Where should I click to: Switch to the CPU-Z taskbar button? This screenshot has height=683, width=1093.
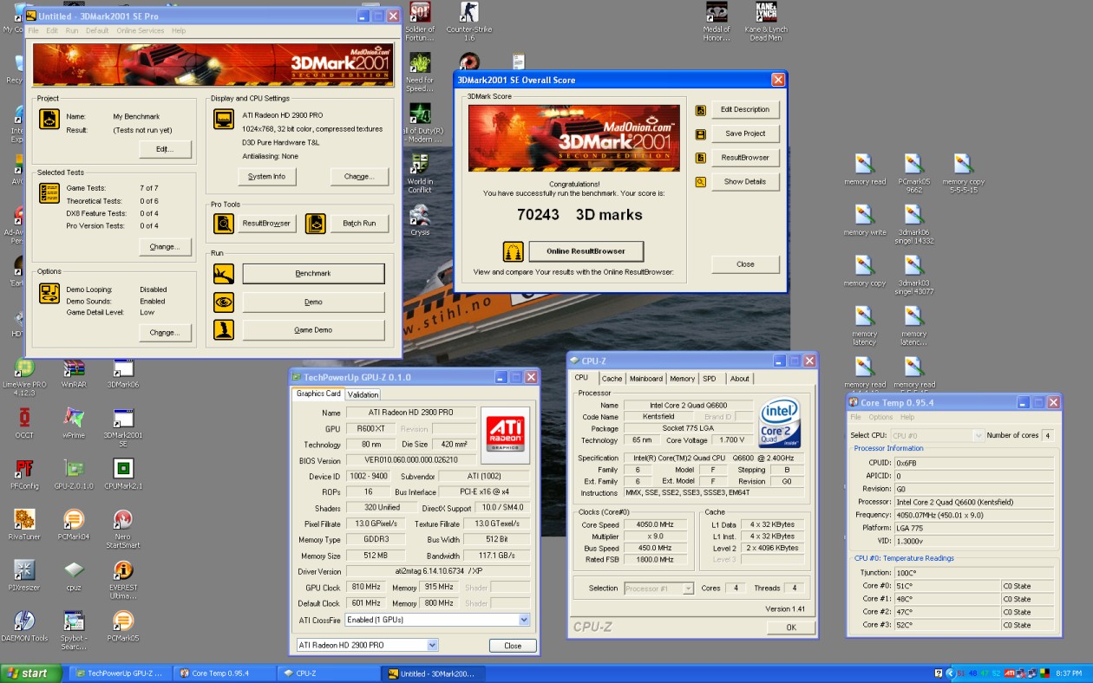[328, 673]
